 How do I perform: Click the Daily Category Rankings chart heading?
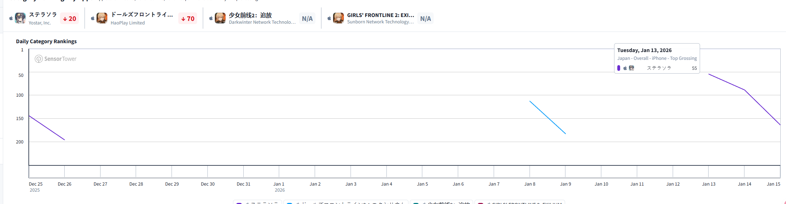click(x=46, y=41)
